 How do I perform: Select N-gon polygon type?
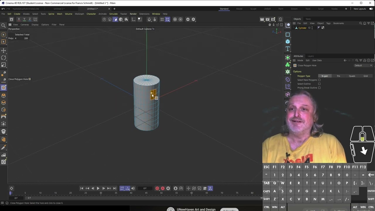pyautogui.click(x=325, y=76)
